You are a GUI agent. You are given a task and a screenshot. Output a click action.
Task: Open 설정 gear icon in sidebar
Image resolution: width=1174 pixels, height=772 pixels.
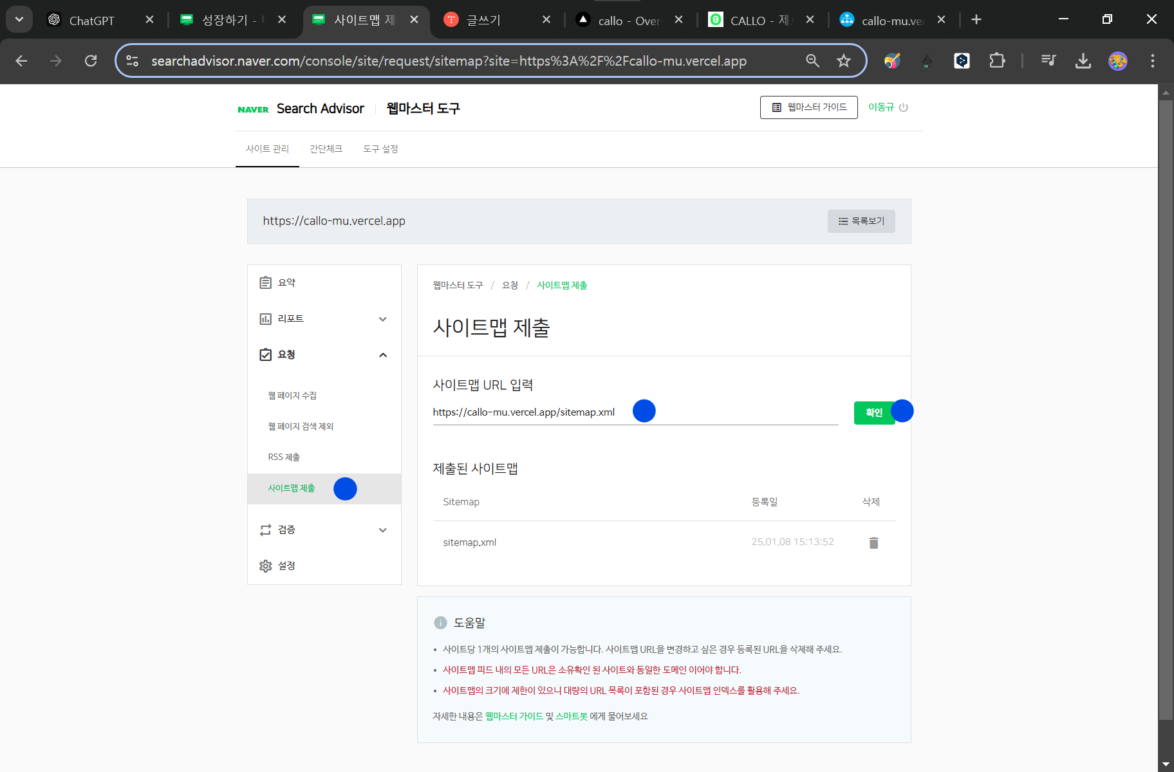tap(265, 565)
